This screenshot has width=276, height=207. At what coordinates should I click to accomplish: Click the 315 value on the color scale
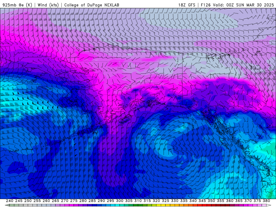pyautogui.click(x=147, y=201)
